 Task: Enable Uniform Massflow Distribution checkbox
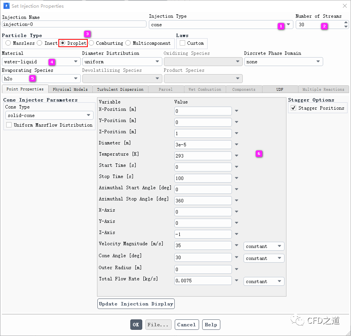click(9, 125)
